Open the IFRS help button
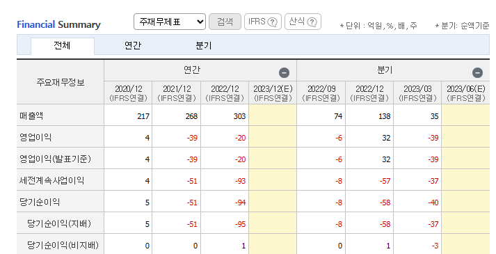496x254 pixels. 262,22
